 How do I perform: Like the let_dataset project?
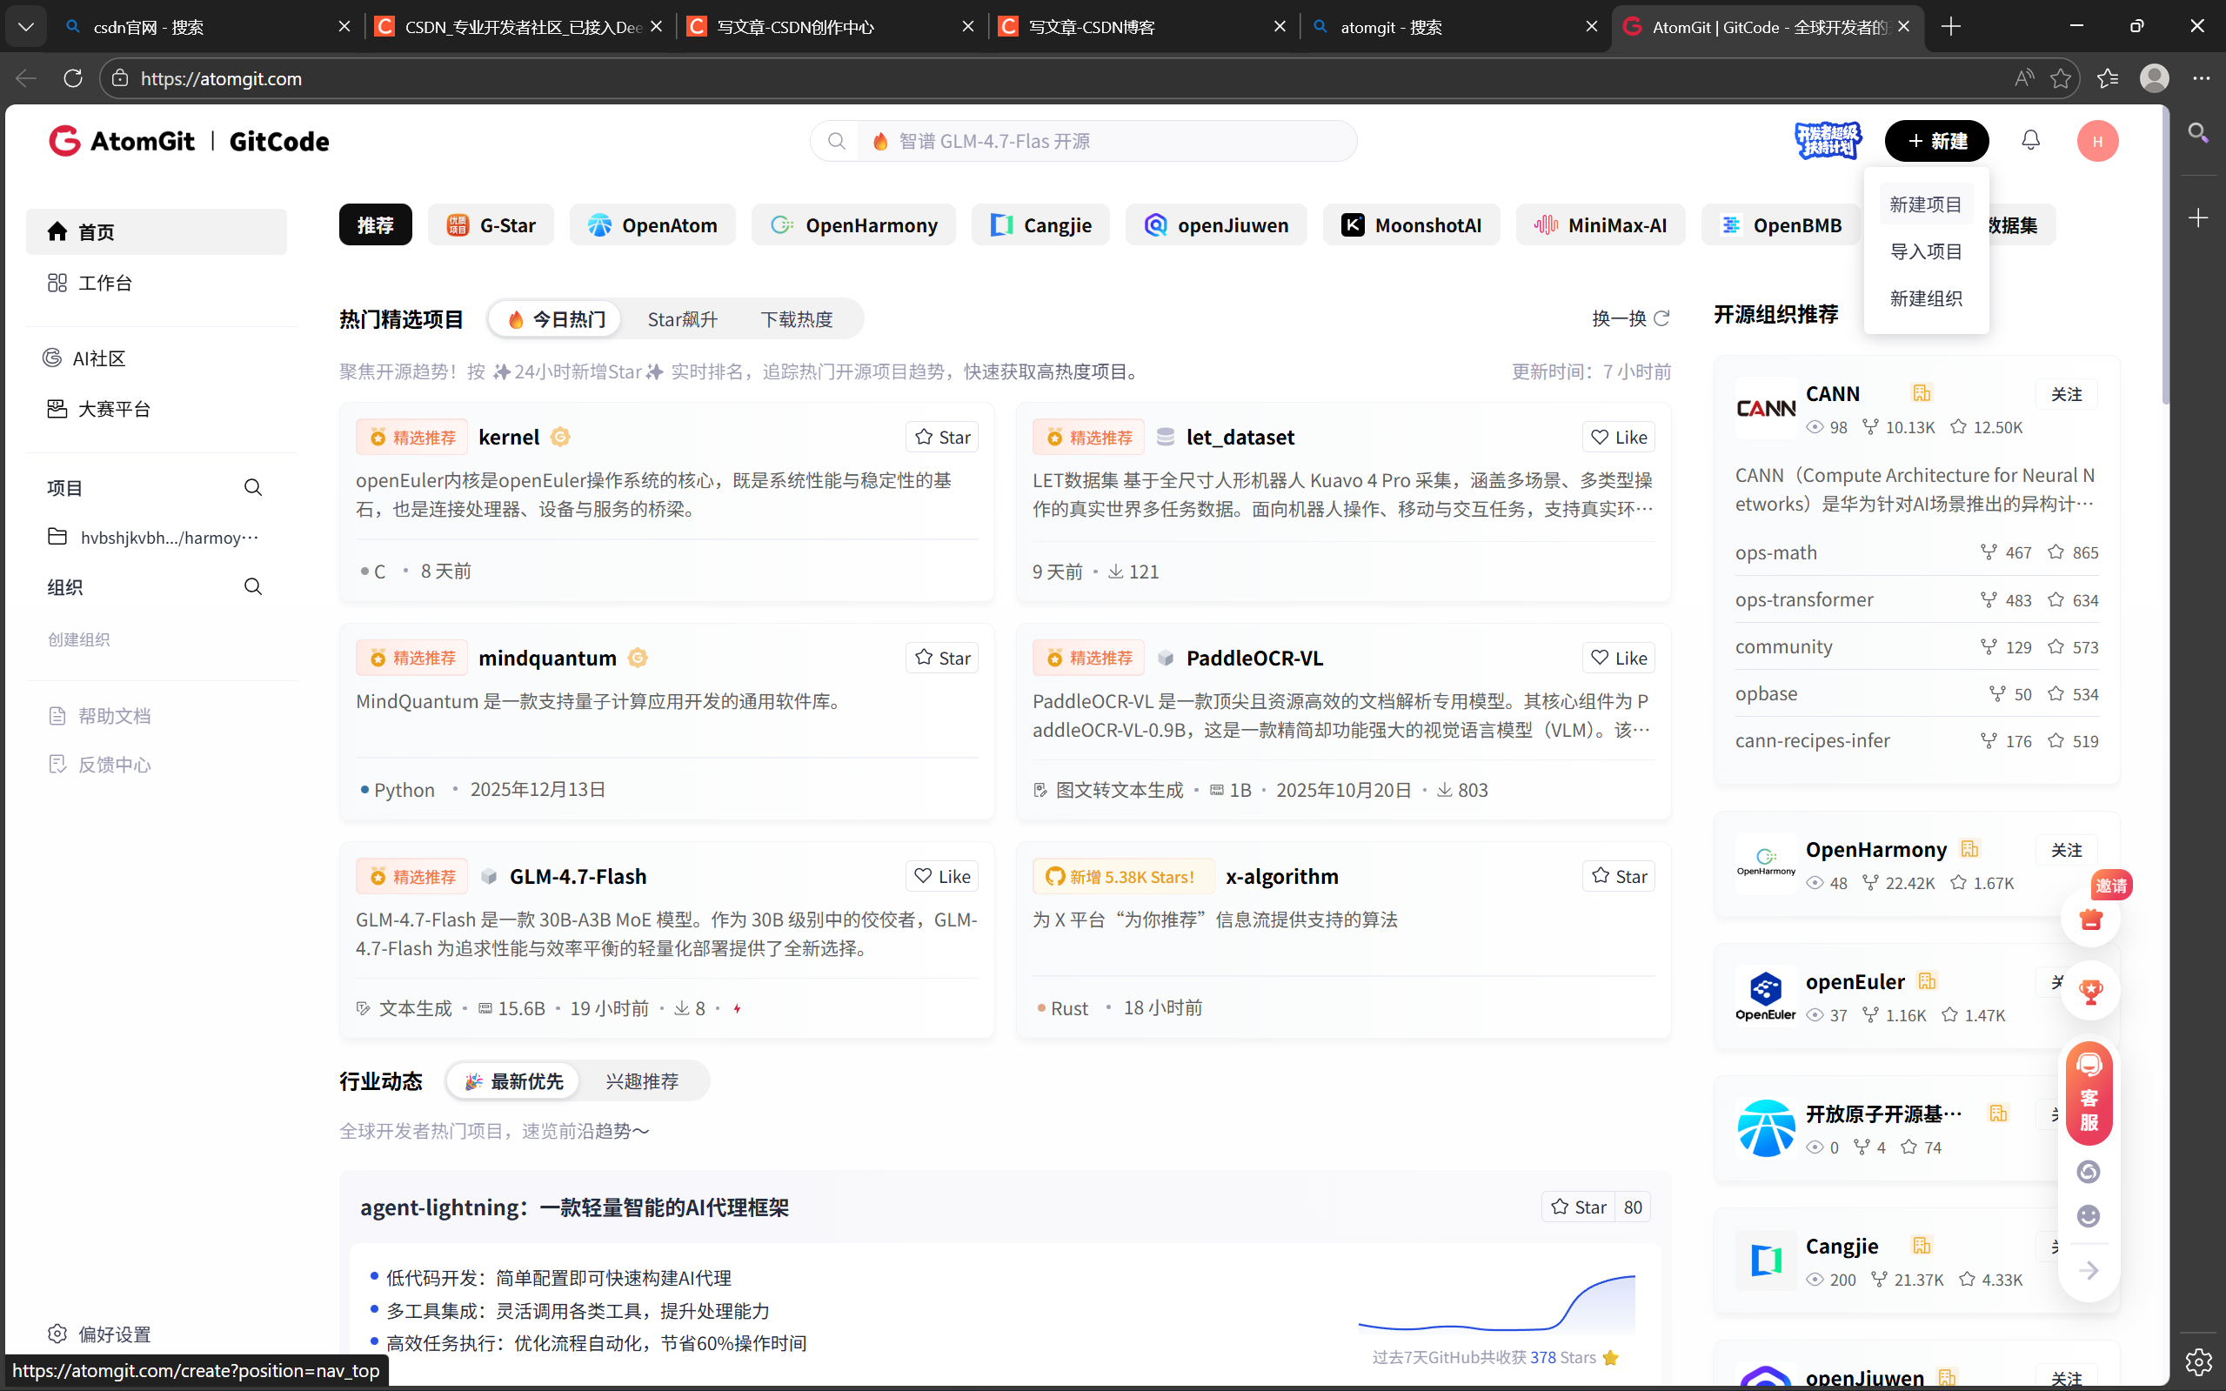click(1619, 437)
